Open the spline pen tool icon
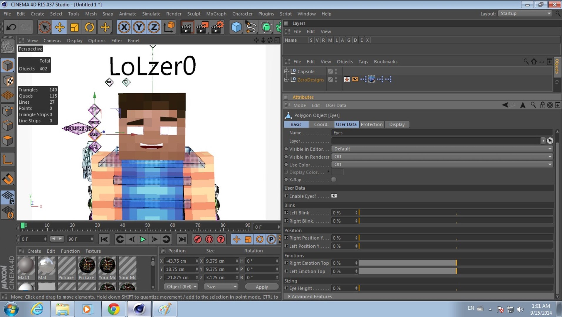This screenshot has height=317, width=562. pos(251,27)
